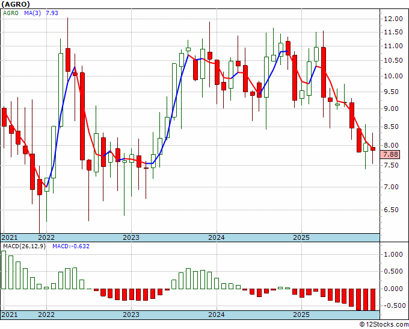Screen dimensions: 409x329
Task: Select the AGRO legend label
Action: tap(11, 13)
